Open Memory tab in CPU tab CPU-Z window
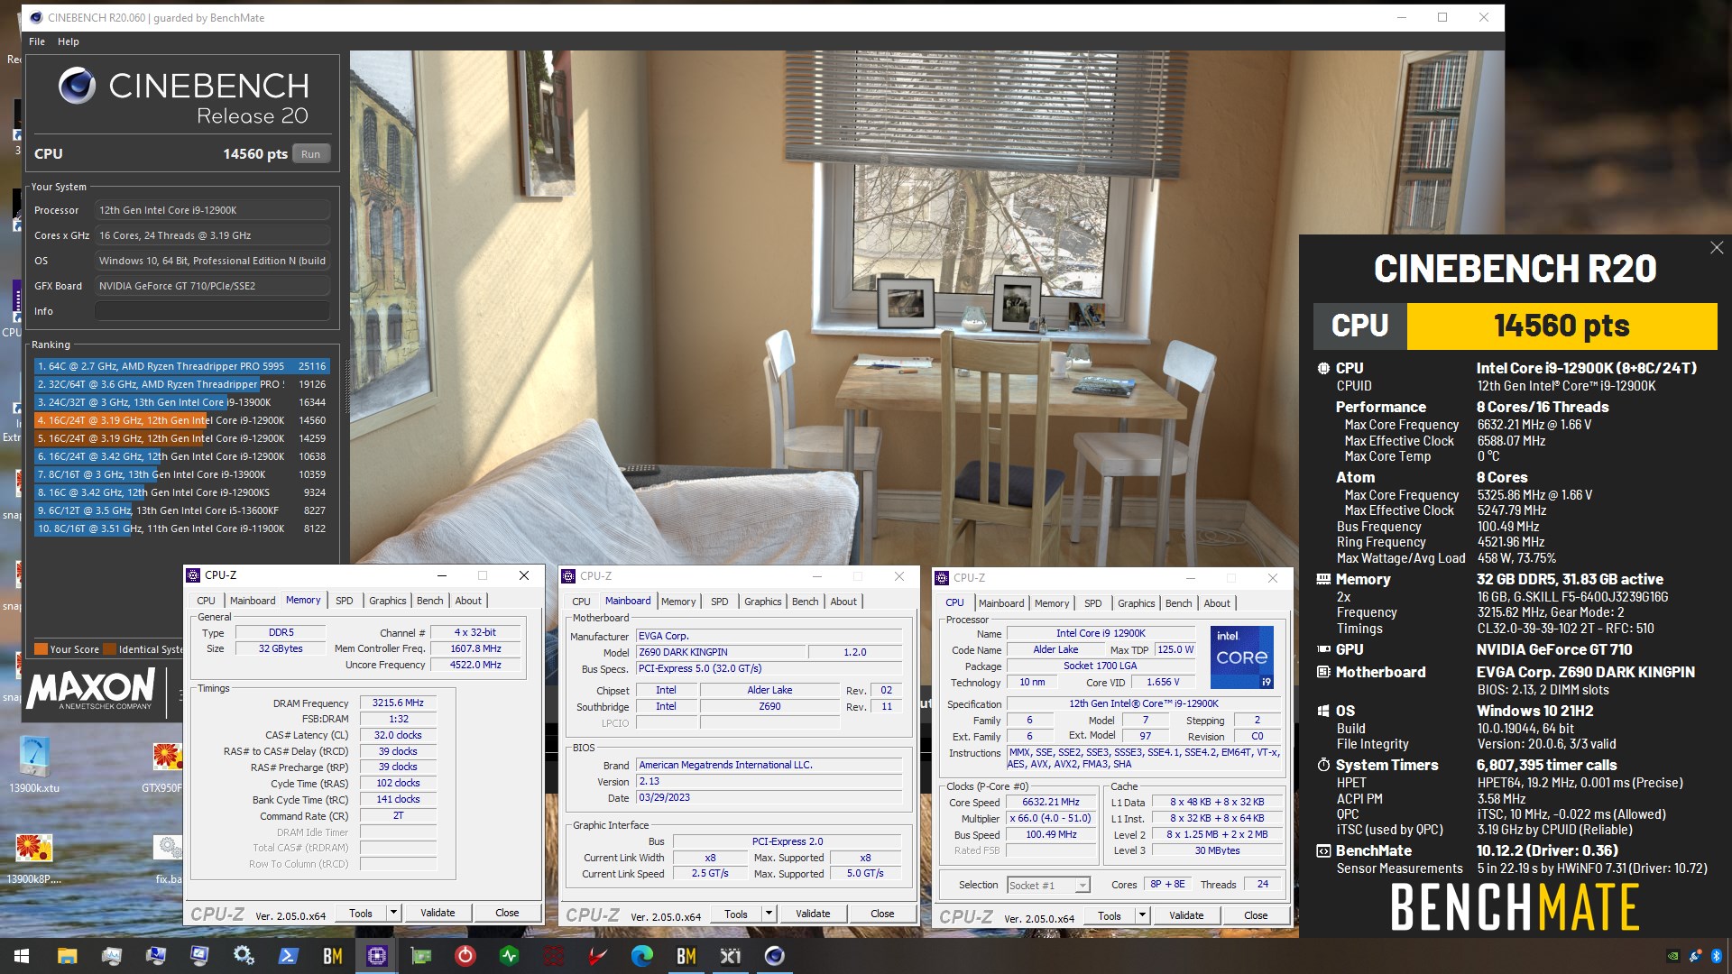Image resolution: width=1732 pixels, height=974 pixels. (1052, 603)
